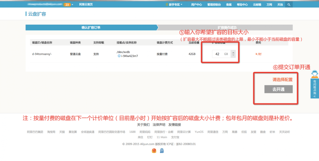Open the account dropdown arrow beside 23
Screen dimensions: 319x161
click(72, 5)
